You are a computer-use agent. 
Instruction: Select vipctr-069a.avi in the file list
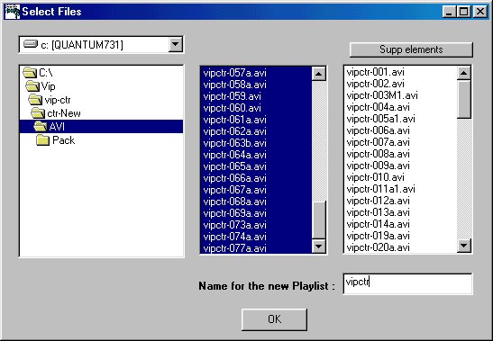pos(256,213)
